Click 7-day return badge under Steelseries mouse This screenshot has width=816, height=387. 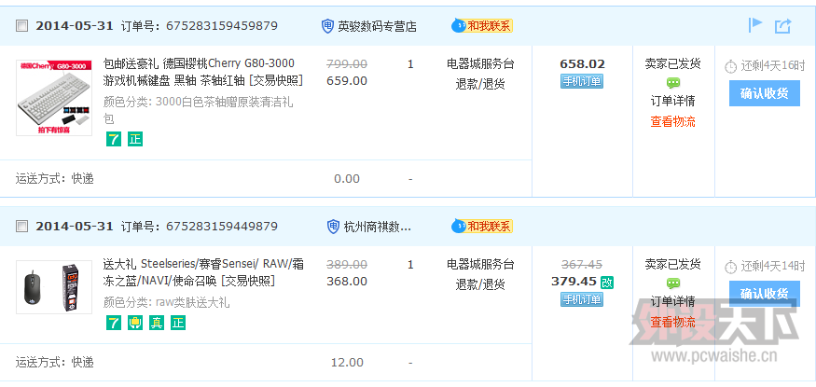114,323
